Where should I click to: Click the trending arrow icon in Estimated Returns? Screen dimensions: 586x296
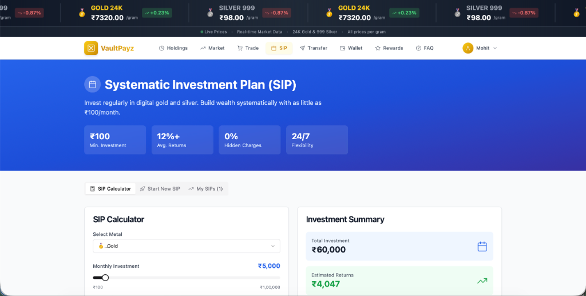click(x=482, y=281)
